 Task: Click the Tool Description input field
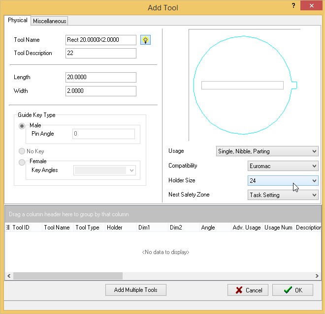pyautogui.click(x=100, y=53)
